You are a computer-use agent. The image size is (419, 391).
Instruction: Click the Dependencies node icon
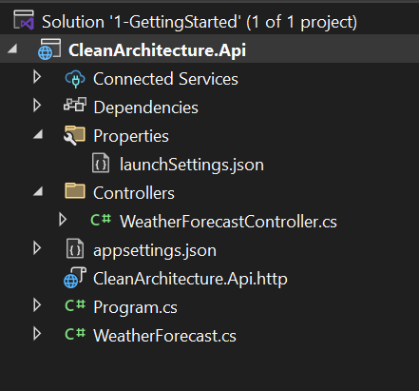75,105
